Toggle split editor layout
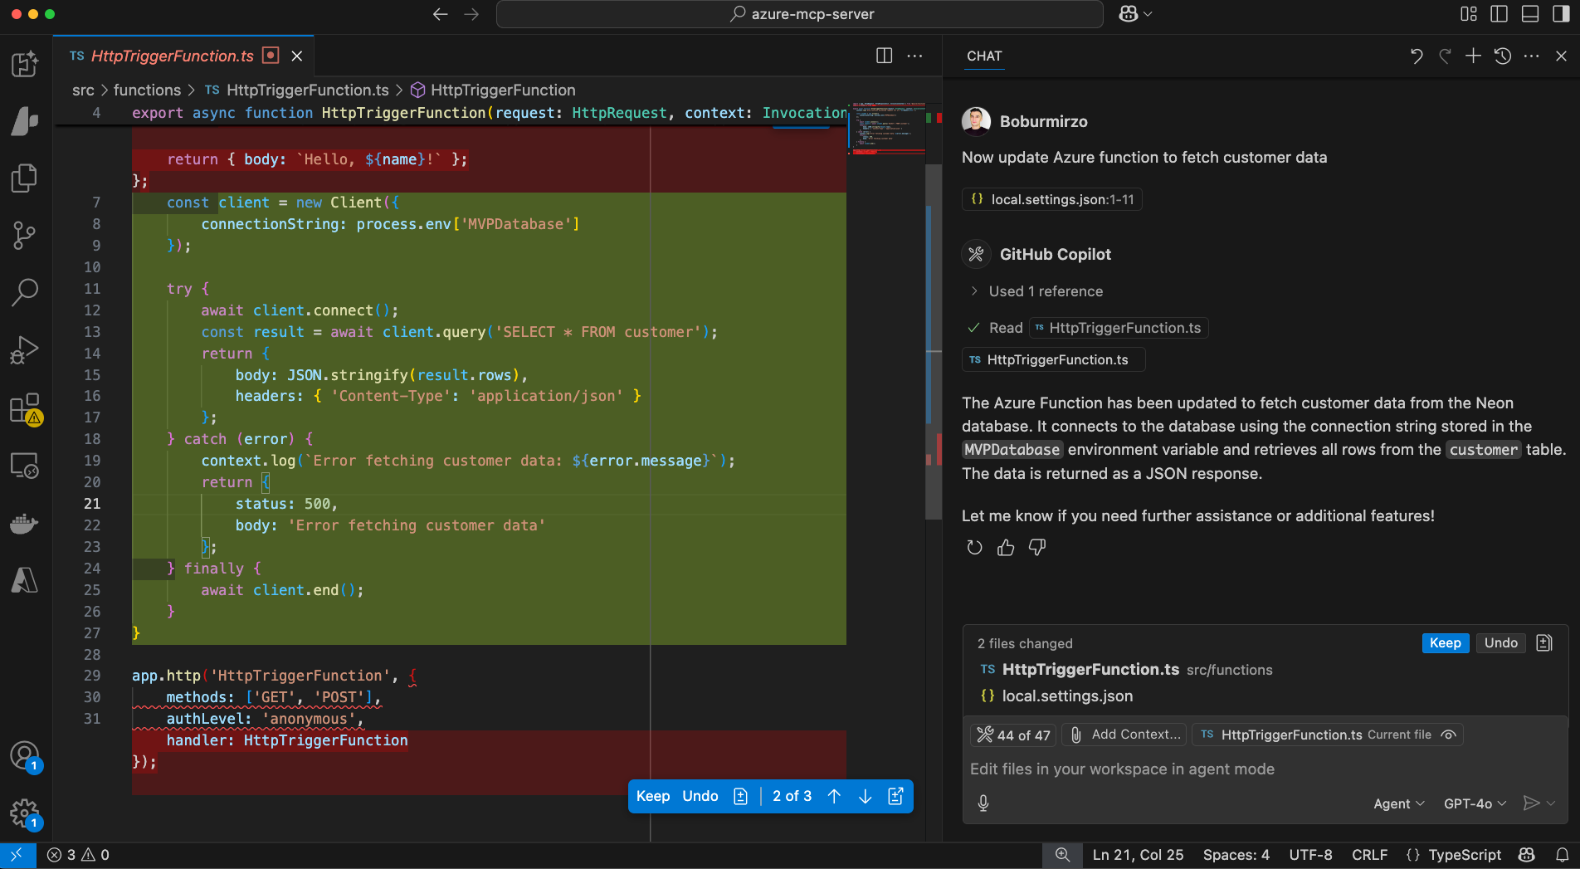 click(884, 56)
